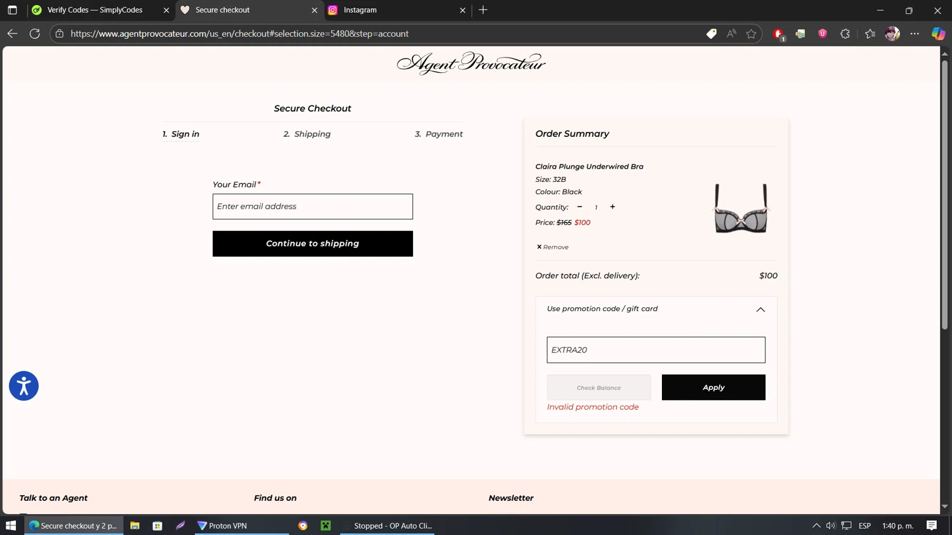The image size is (952, 535).
Task: Click the page scrollbar down arrow
Action: pyautogui.click(x=945, y=506)
